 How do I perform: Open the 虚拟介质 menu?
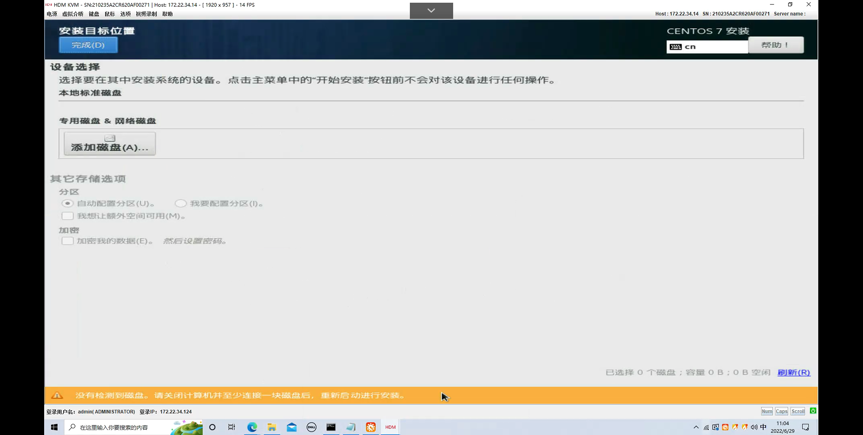73,14
